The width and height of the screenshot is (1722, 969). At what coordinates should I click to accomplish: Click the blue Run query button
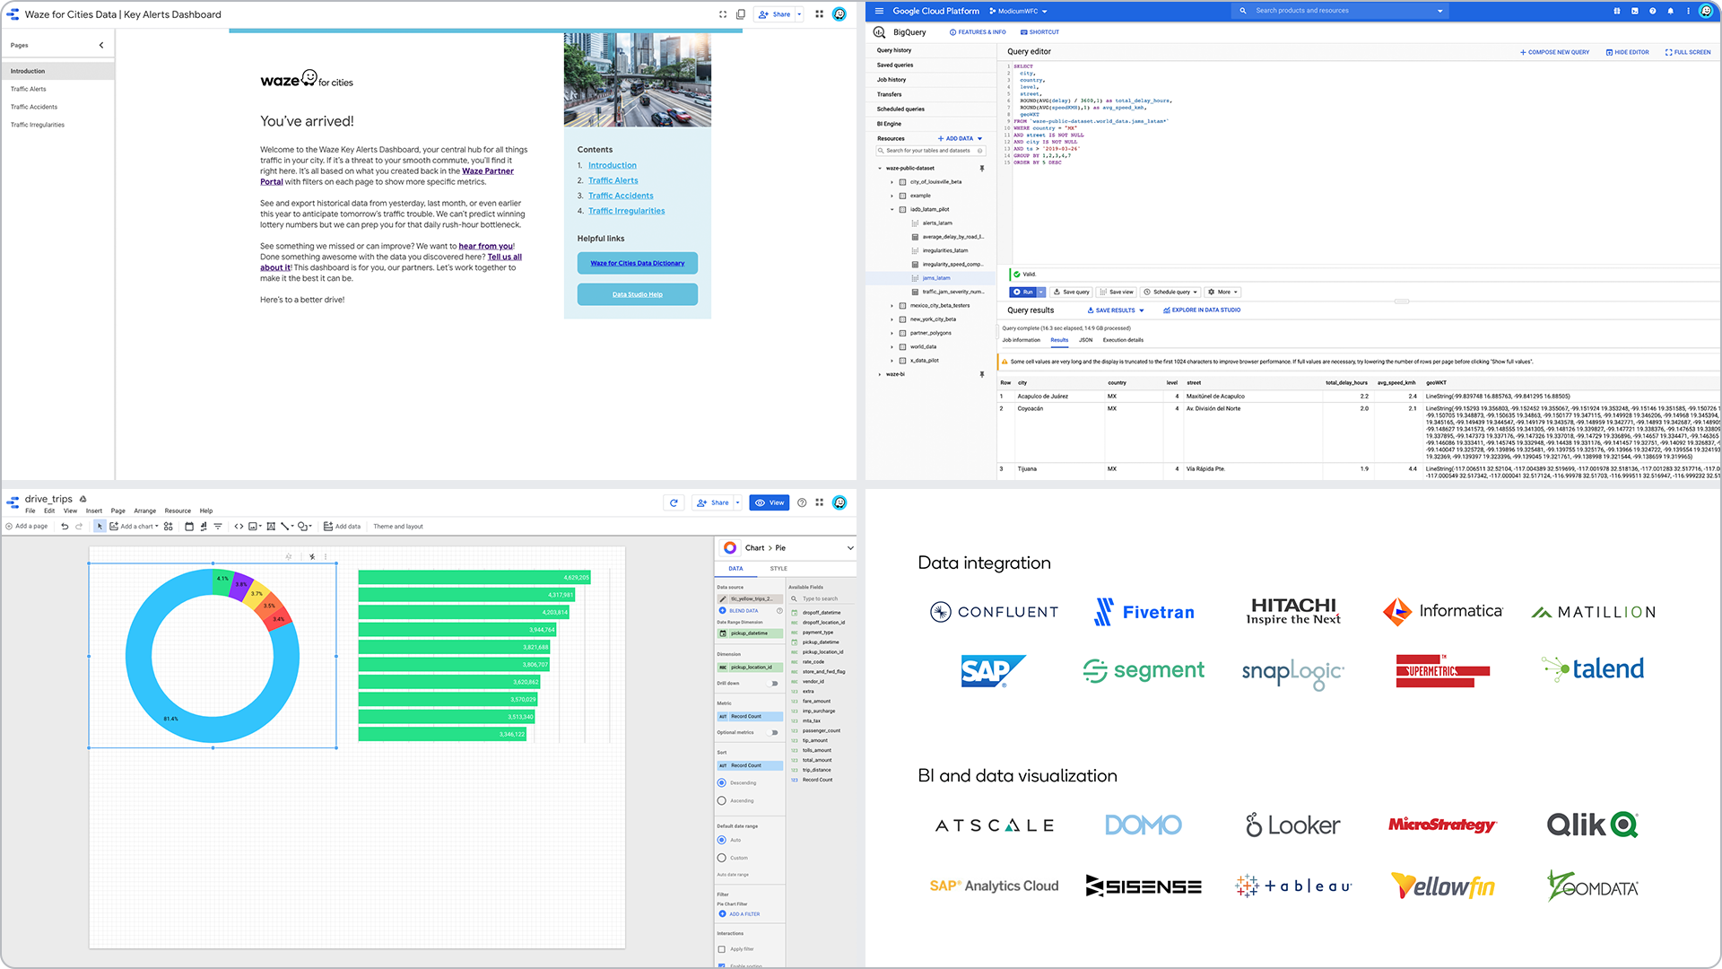click(x=1023, y=292)
